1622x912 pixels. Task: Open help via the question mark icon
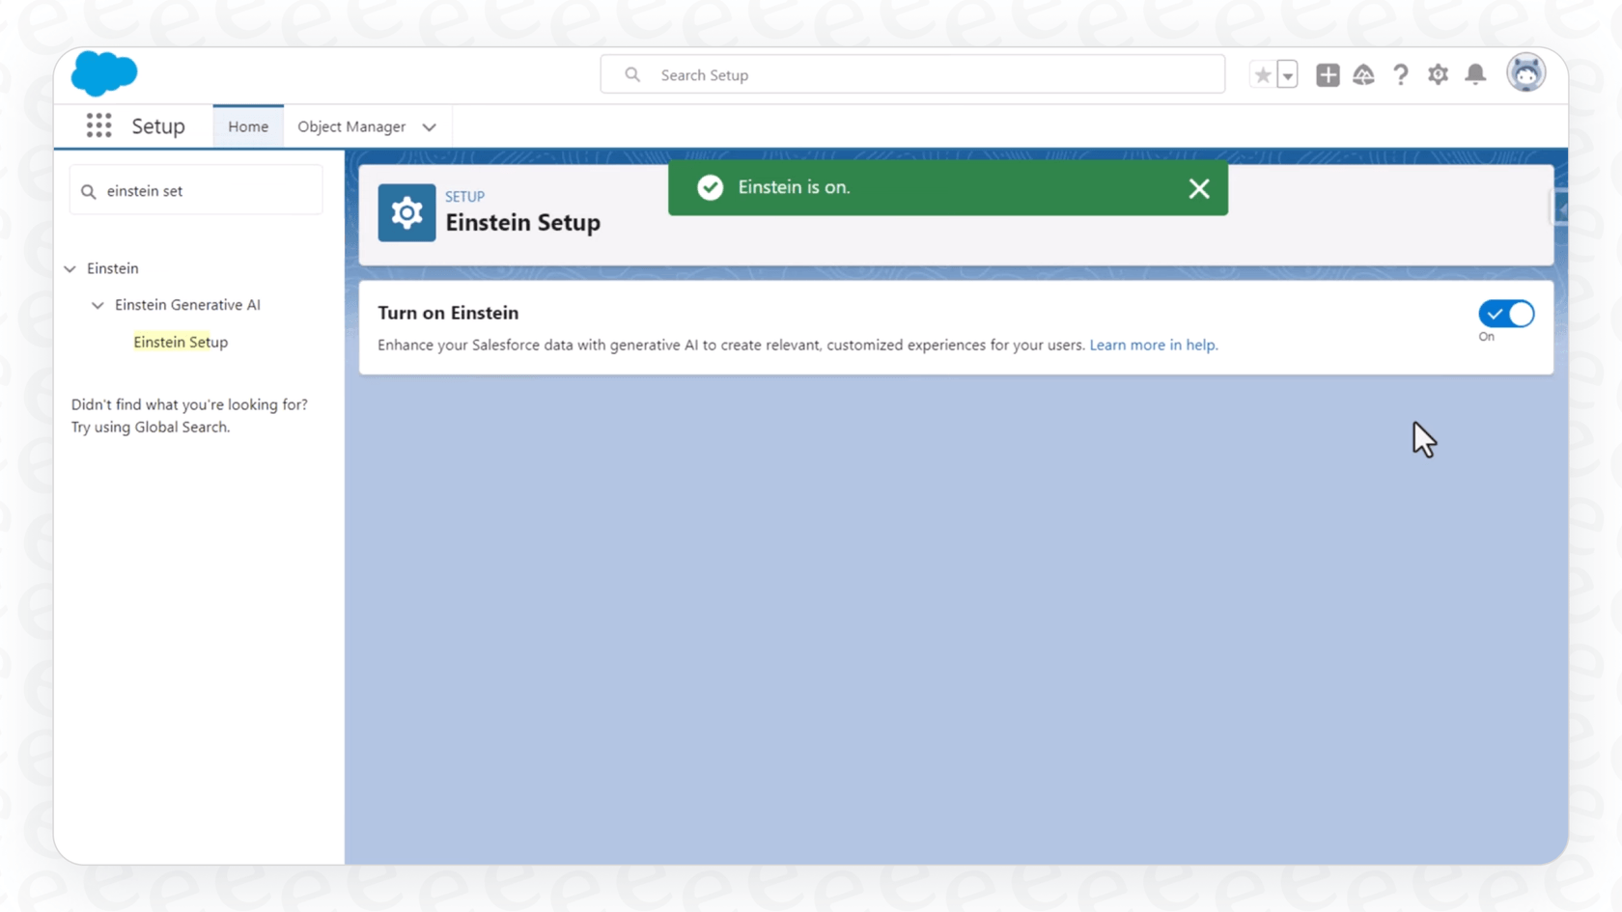1401,73
